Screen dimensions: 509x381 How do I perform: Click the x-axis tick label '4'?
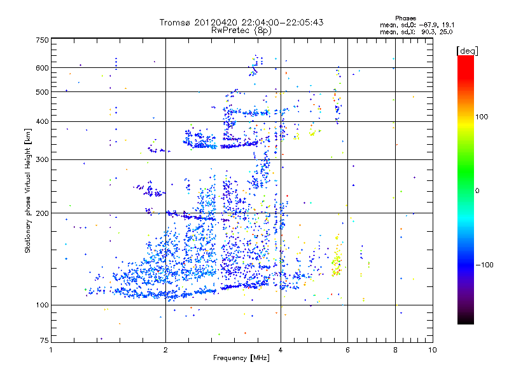(281, 351)
